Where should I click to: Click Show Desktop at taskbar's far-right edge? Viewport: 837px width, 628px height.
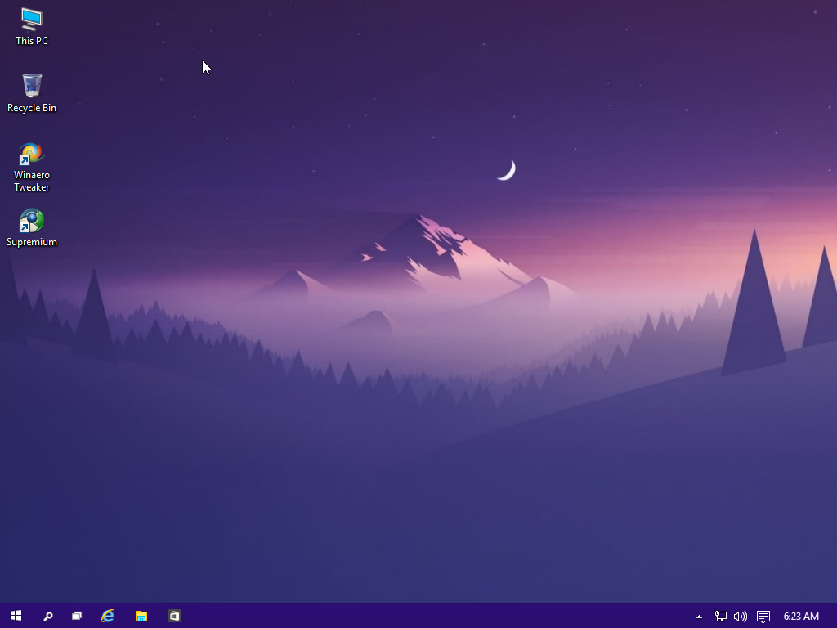(835, 617)
